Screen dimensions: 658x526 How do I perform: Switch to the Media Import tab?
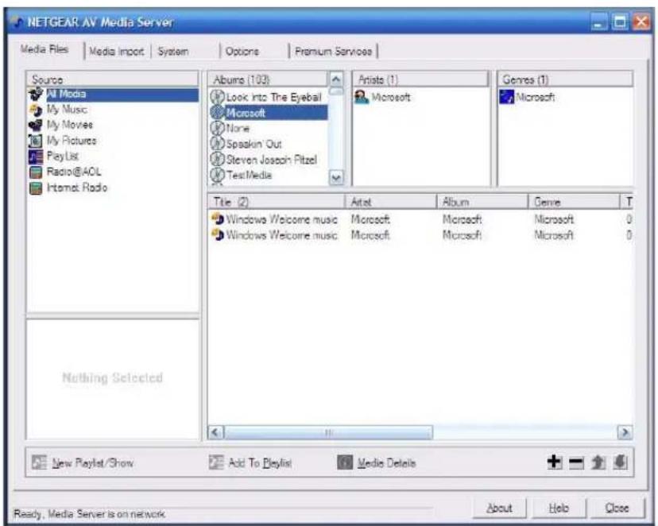pos(117,52)
